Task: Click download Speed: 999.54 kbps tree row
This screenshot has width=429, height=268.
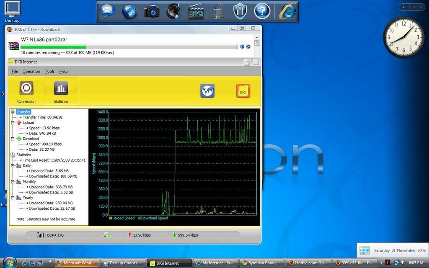Action: [x=45, y=144]
